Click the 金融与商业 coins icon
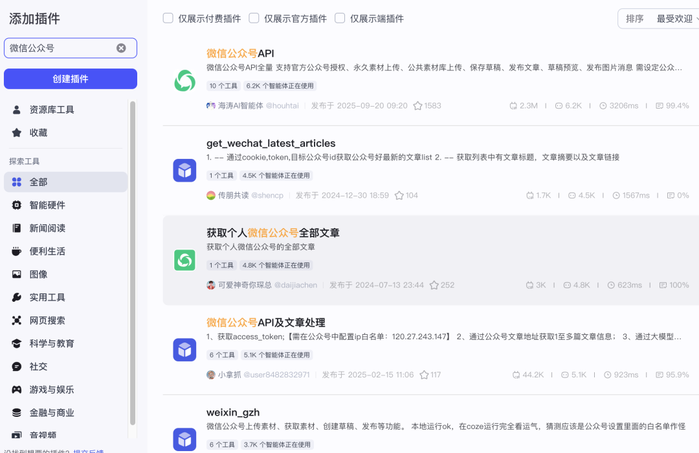Viewport: 699px width, 453px height. [x=16, y=413]
